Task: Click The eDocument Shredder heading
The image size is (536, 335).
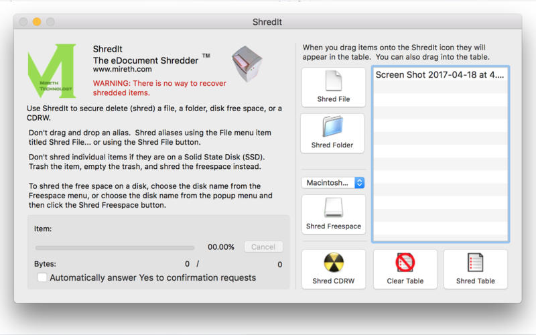Action: (x=145, y=60)
